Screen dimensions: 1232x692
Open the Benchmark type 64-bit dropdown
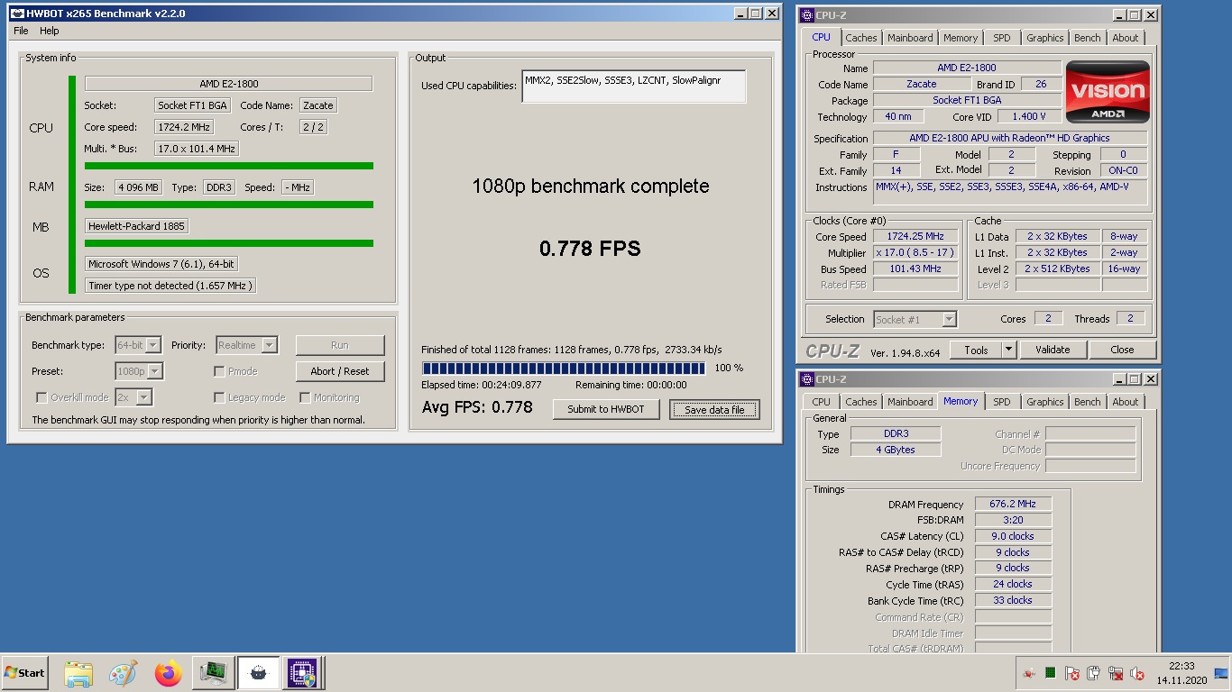tap(138, 345)
